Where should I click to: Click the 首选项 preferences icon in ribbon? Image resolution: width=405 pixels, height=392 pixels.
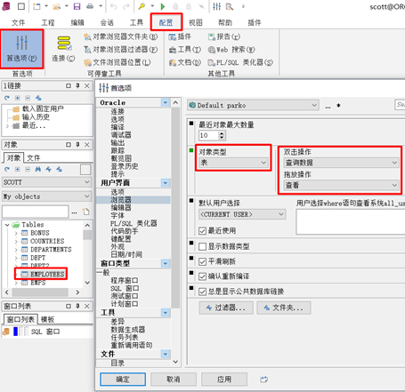21,49
